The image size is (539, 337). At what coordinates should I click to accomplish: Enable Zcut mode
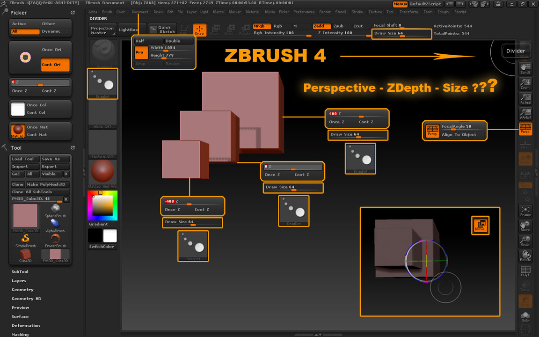(x=358, y=26)
